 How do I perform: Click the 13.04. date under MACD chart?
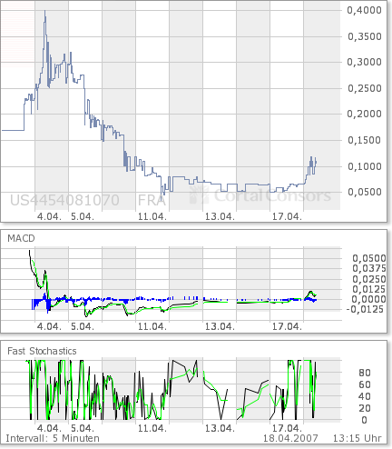pyautogui.click(x=220, y=326)
